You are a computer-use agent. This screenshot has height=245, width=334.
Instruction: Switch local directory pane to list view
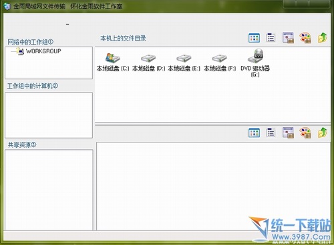(271, 38)
